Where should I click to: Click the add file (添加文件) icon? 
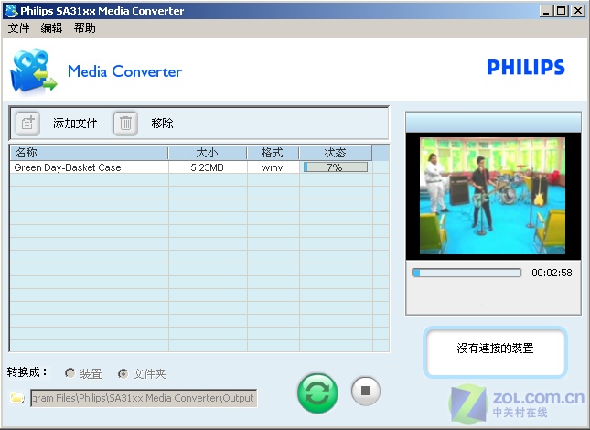point(27,123)
